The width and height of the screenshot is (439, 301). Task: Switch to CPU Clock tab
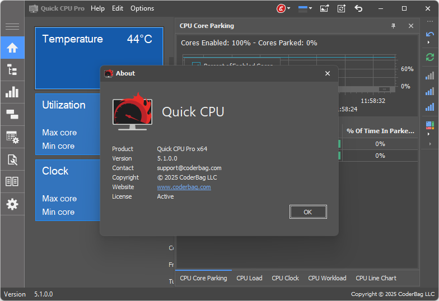(x=285, y=278)
